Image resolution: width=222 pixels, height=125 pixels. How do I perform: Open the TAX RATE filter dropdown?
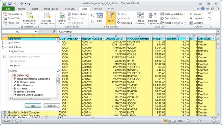point(188,39)
